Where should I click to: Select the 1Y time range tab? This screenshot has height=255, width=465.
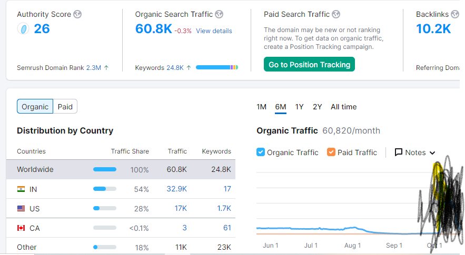(299, 107)
